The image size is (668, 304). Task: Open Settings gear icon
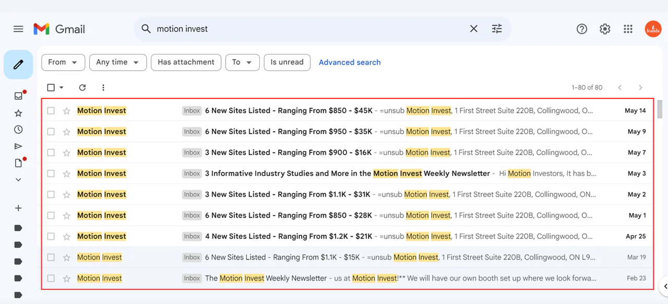click(605, 29)
